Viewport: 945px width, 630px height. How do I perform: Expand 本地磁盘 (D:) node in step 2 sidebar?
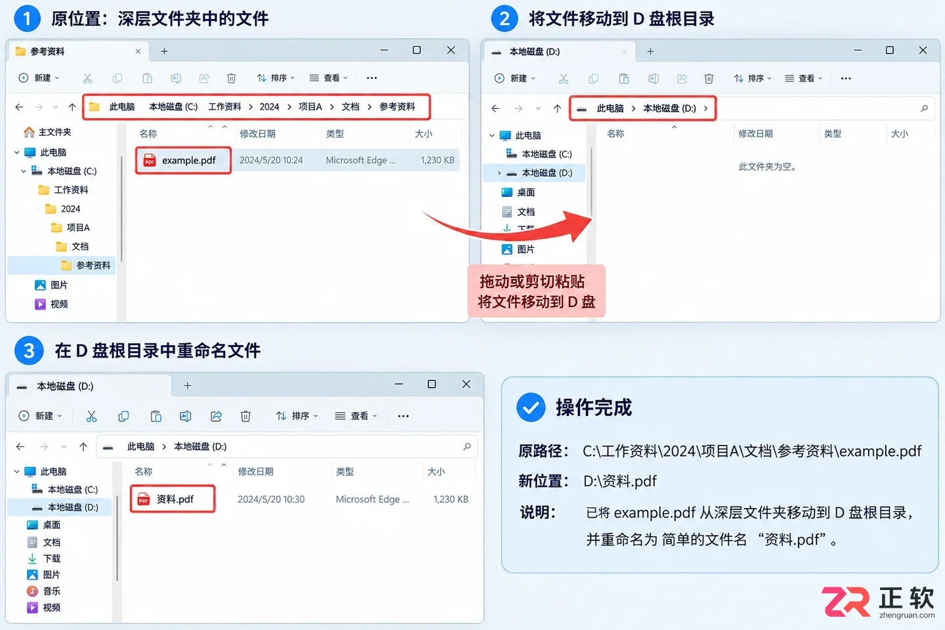point(499,173)
